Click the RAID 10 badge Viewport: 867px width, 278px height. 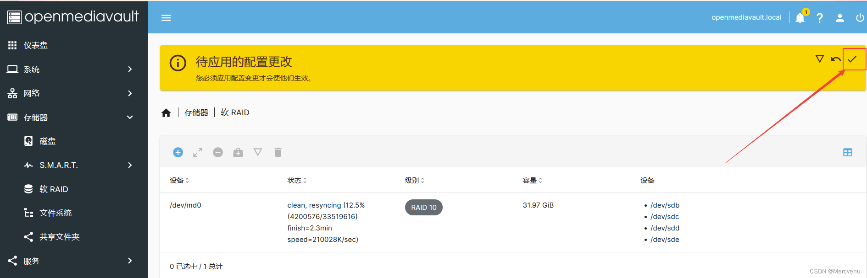pos(424,207)
